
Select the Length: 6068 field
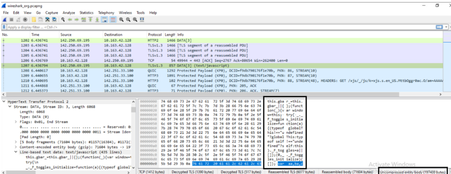coord(32,112)
